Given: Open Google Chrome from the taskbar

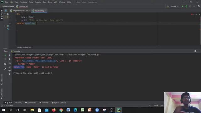Looking at the screenshot, I should click(61, 110).
